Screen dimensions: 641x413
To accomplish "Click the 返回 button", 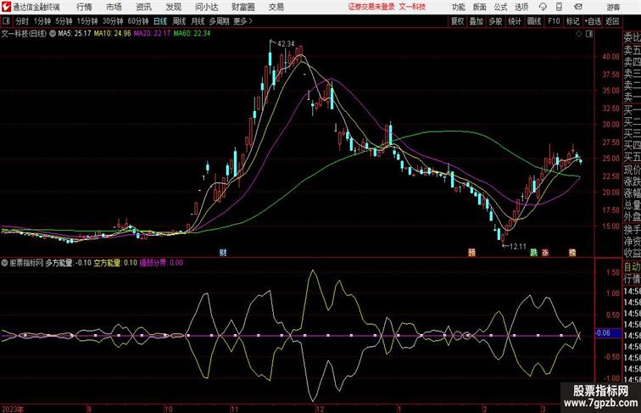I will [612, 21].
